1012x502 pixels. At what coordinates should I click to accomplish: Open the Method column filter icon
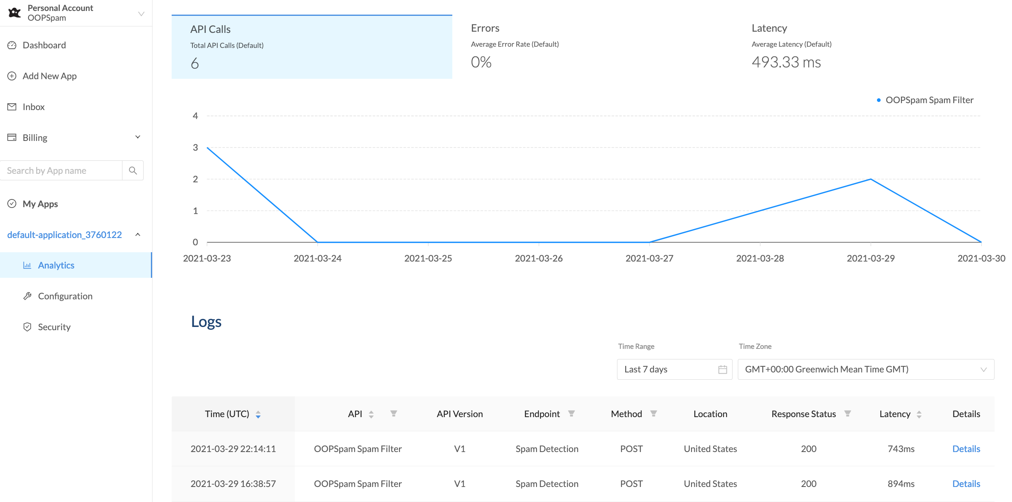point(654,413)
